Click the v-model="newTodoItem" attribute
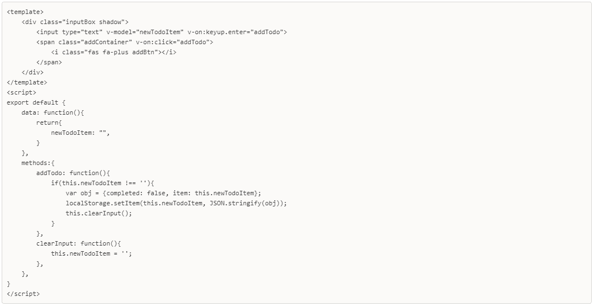This screenshot has height=306, width=594. pyautogui.click(x=145, y=32)
